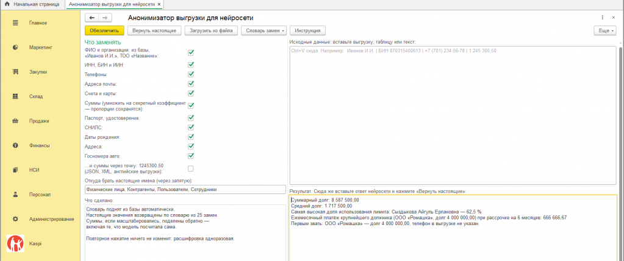Toggle Адреса checkbox
This screenshot has width=624, height=261.
point(191,147)
